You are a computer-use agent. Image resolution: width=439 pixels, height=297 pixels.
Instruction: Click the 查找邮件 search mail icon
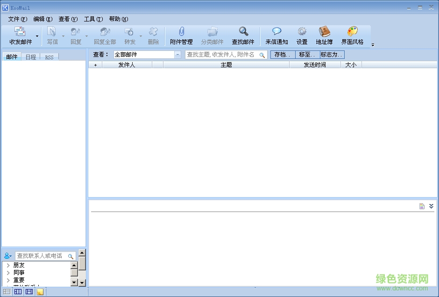[x=243, y=35]
